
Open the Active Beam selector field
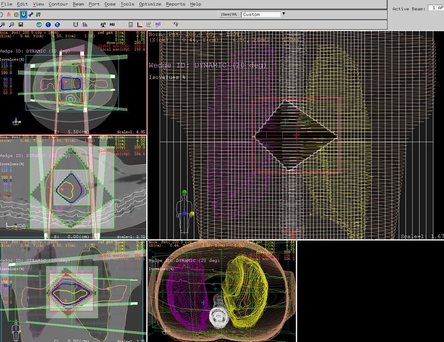[x=435, y=8]
